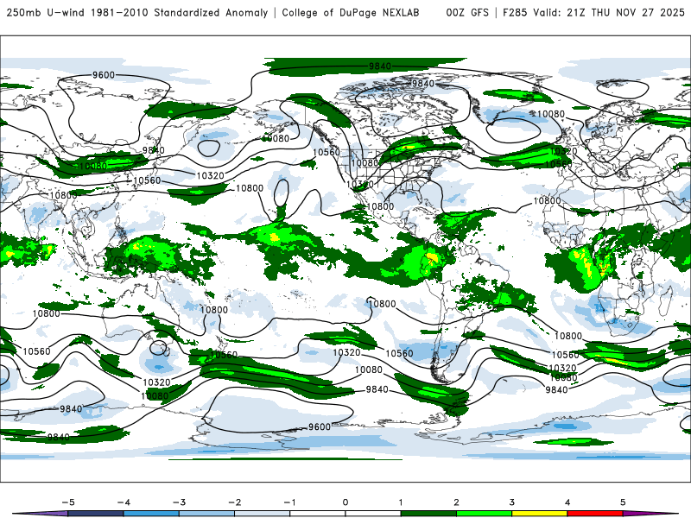Click the colorbar tick label '0'
The width and height of the screenshot is (691, 518).
tap(345, 502)
